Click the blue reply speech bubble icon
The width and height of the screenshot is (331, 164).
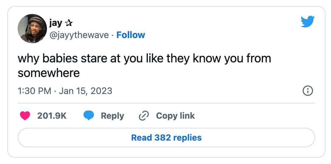coord(89,116)
